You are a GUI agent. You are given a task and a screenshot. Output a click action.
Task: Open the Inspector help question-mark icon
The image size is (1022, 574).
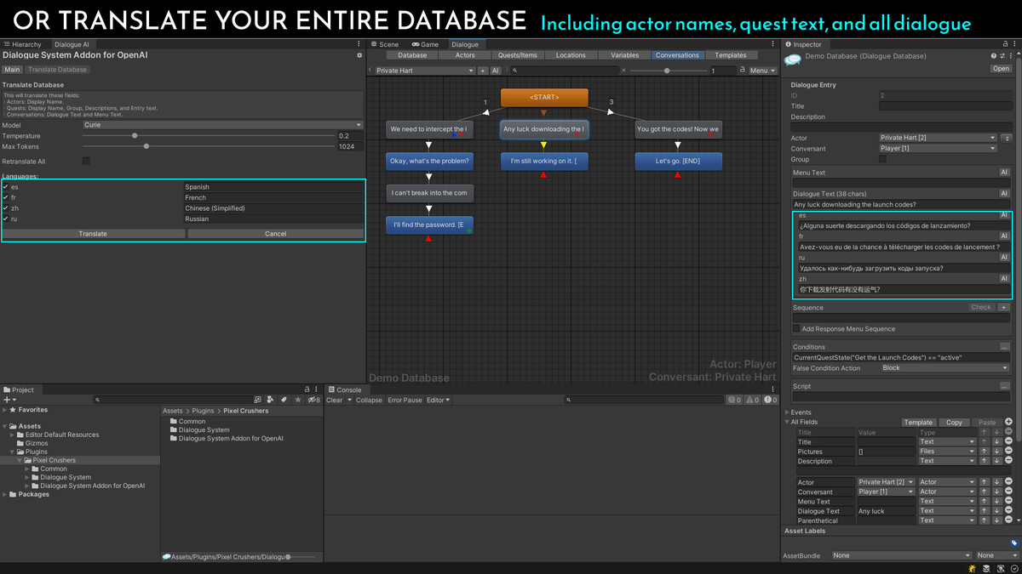(993, 56)
